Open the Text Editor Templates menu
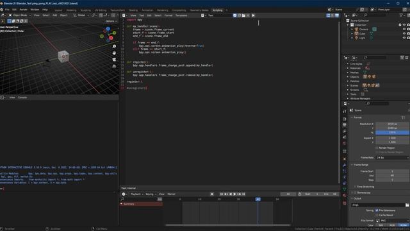 click(x=181, y=15)
